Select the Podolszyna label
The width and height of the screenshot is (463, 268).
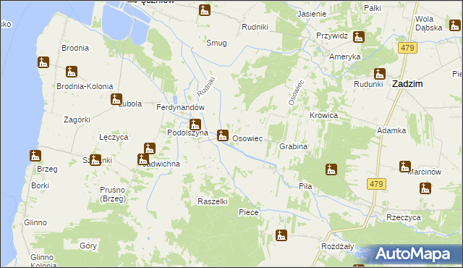tap(188, 133)
